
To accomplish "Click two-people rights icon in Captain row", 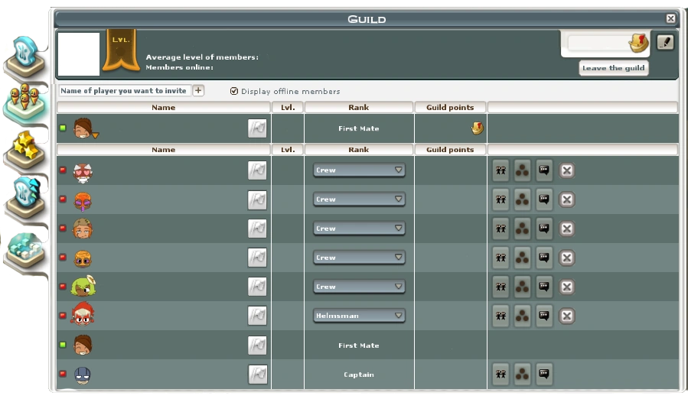I will [501, 374].
